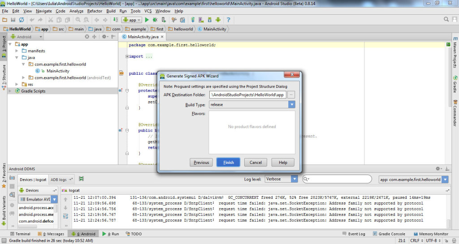Click the Debug bug icon

pos(155,20)
